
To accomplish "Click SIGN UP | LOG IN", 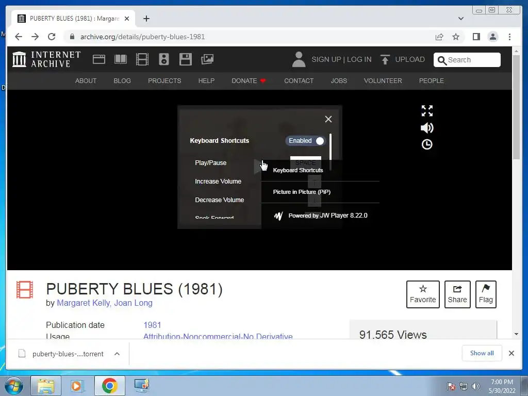I will pos(341,59).
